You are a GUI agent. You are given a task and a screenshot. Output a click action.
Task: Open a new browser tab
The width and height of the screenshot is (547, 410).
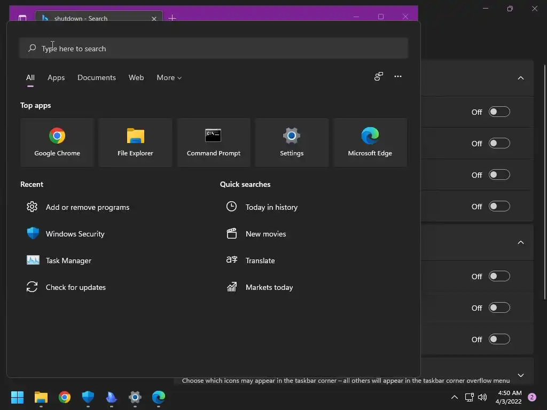172,18
